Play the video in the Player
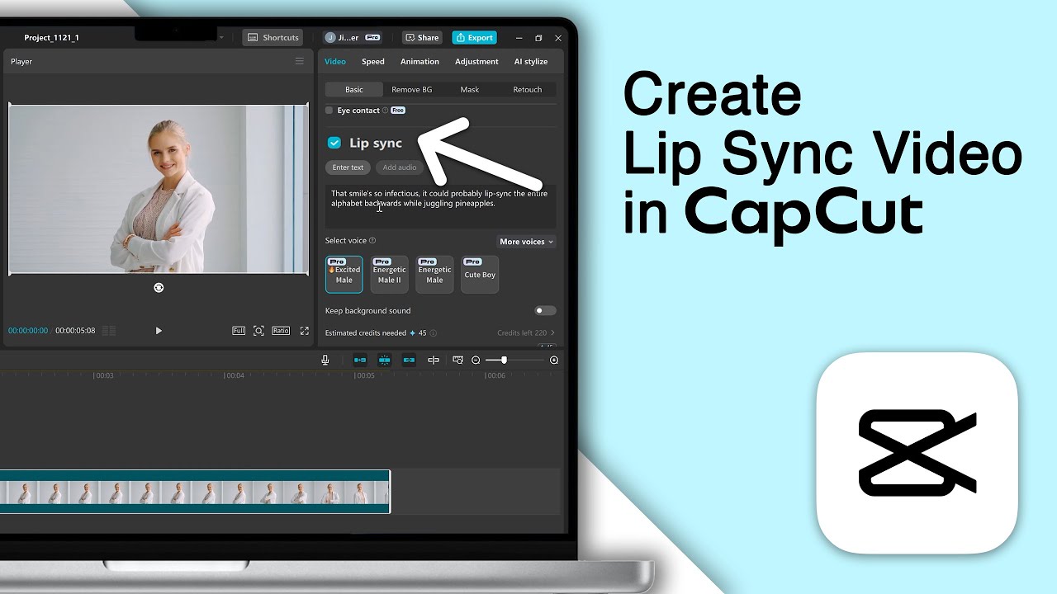Viewport: 1057px width, 594px height. (159, 331)
